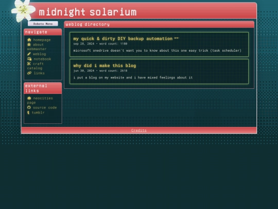Click the house icon beside homepage
This screenshot has height=209, width=278.
click(29, 40)
